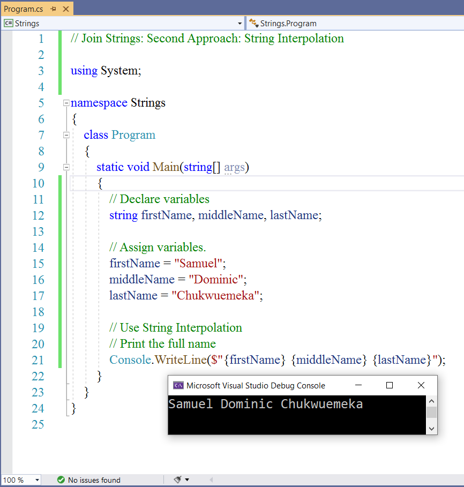Open the code cleanup dropdown arrow

click(187, 480)
